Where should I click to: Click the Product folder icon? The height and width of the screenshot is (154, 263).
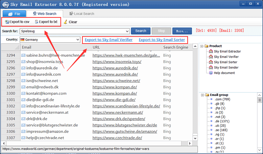point(206,46)
